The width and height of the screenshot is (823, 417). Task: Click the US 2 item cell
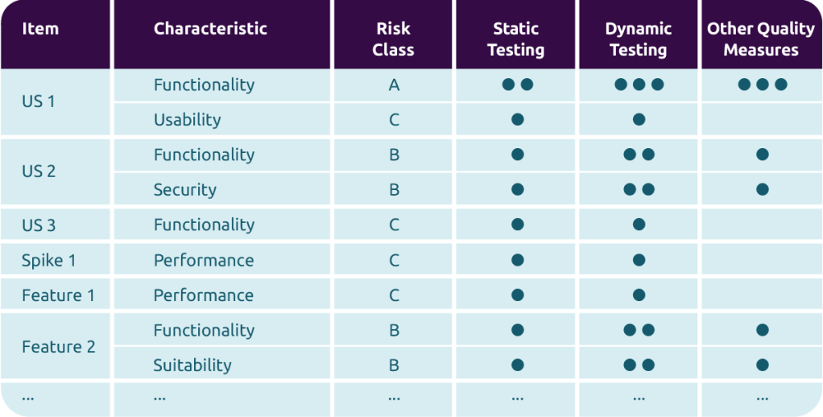tap(39, 171)
